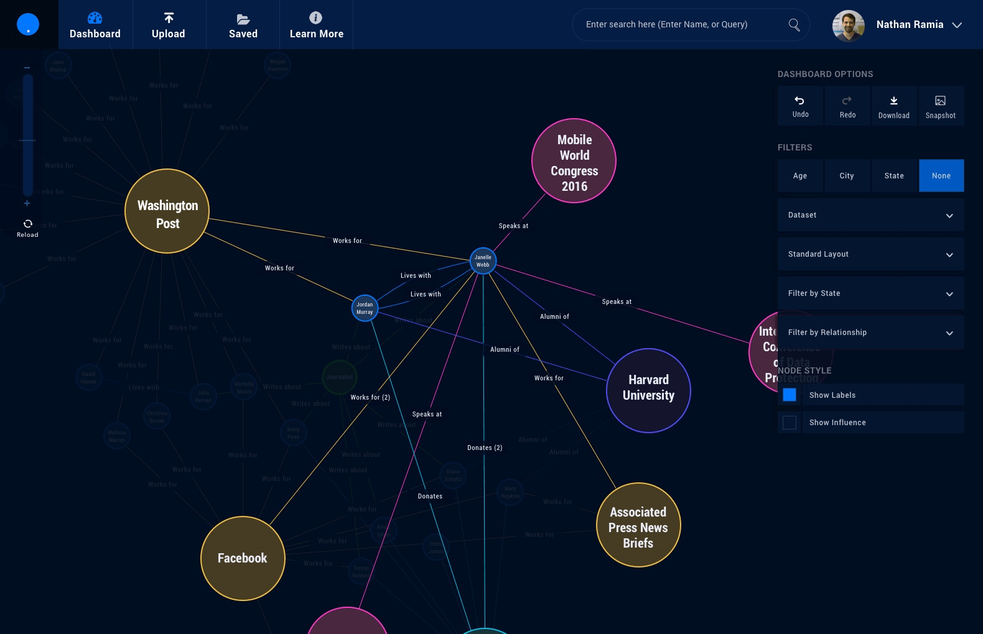Screen dimensions: 983x634
Task: Select the Mobile World Congress 2016 node
Action: coord(574,161)
